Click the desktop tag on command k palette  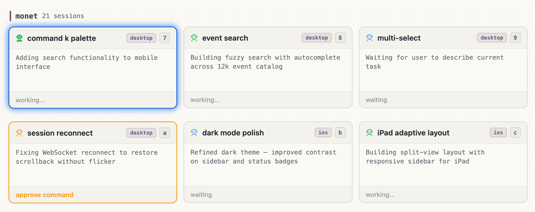pos(141,38)
